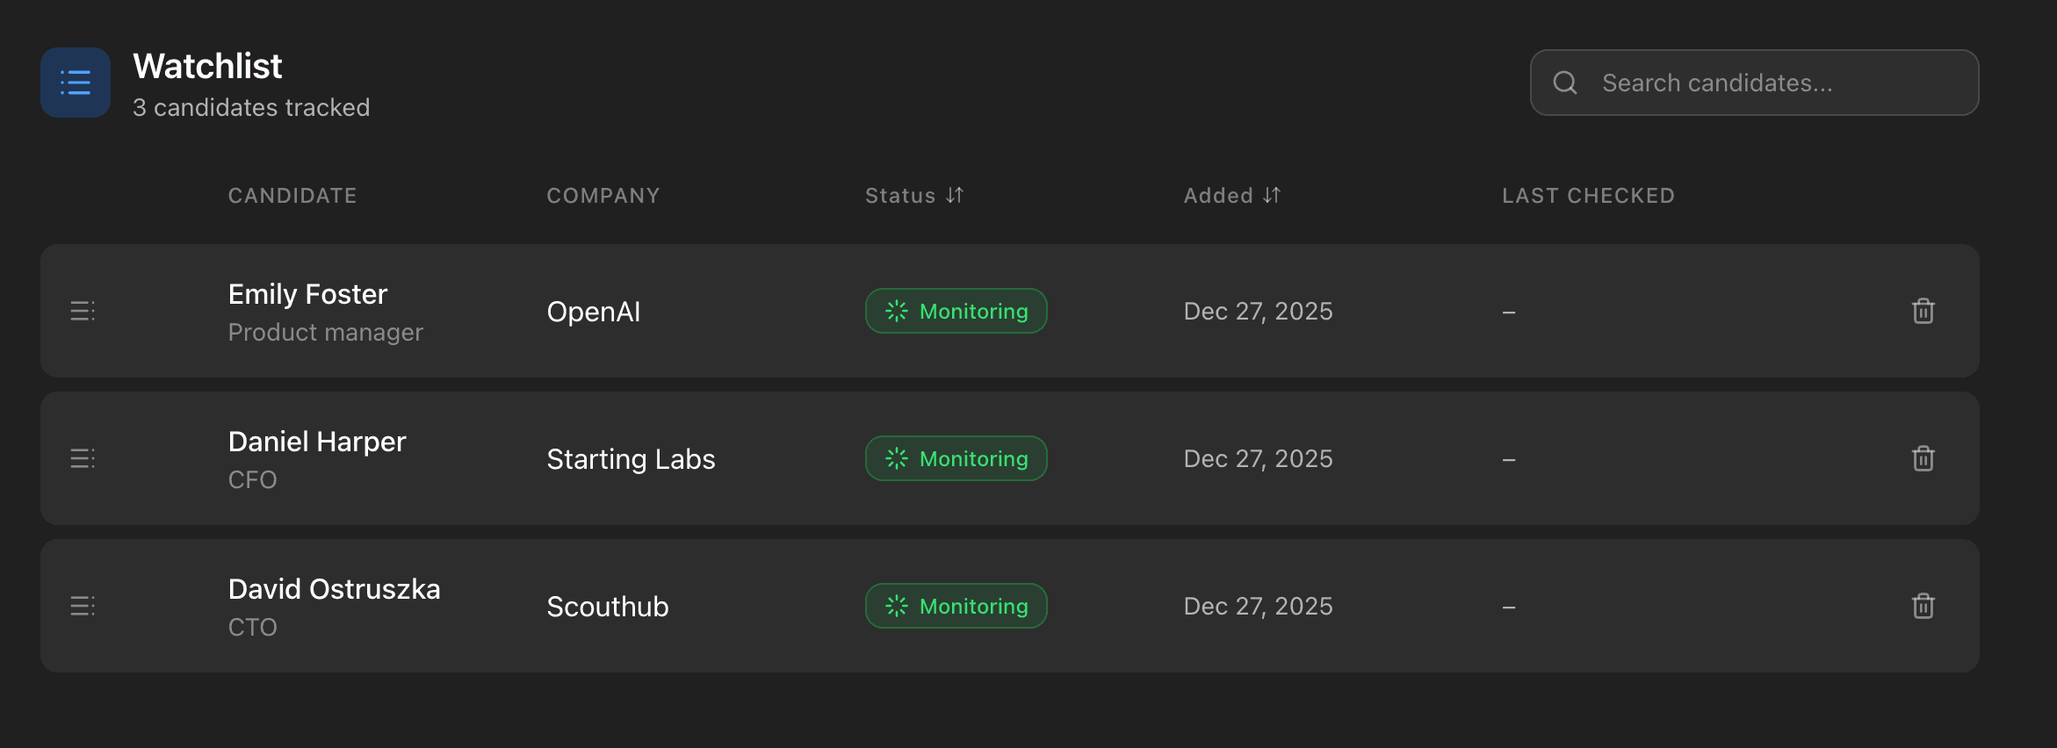Viewport: 2057px width, 748px height.
Task: Click the Watchlist list icon at top left
Action: pyautogui.click(x=75, y=82)
